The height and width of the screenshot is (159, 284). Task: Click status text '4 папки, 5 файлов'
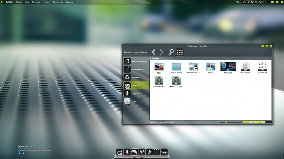162,123
